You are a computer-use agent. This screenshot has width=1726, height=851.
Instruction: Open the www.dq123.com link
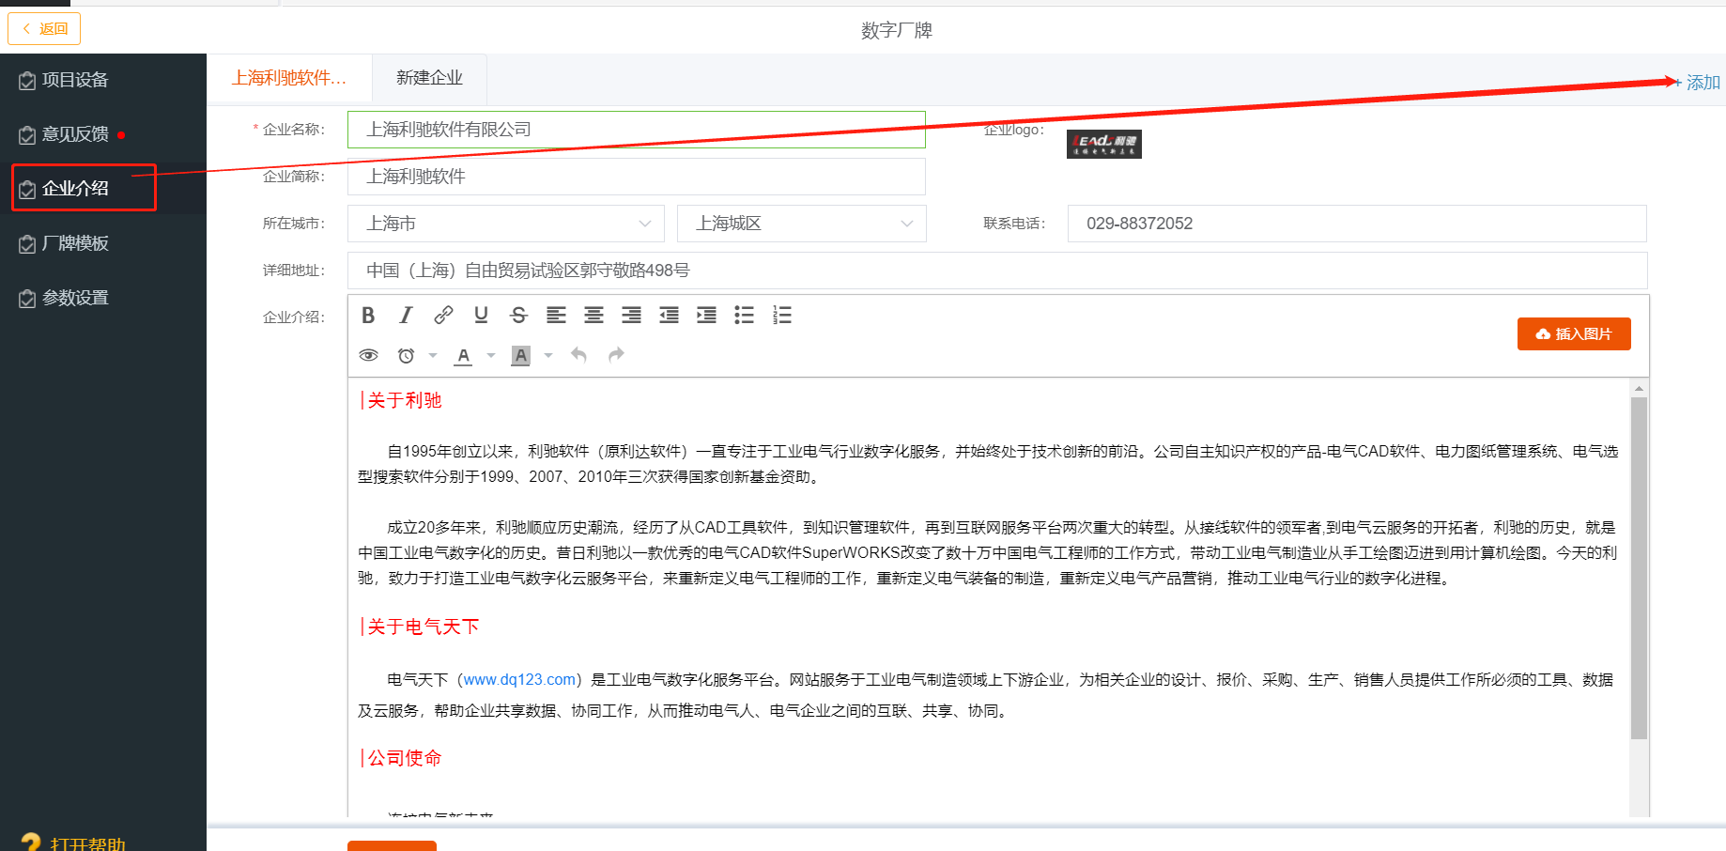(x=519, y=679)
